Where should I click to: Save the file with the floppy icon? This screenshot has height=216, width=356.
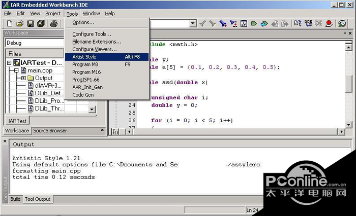(31, 23)
